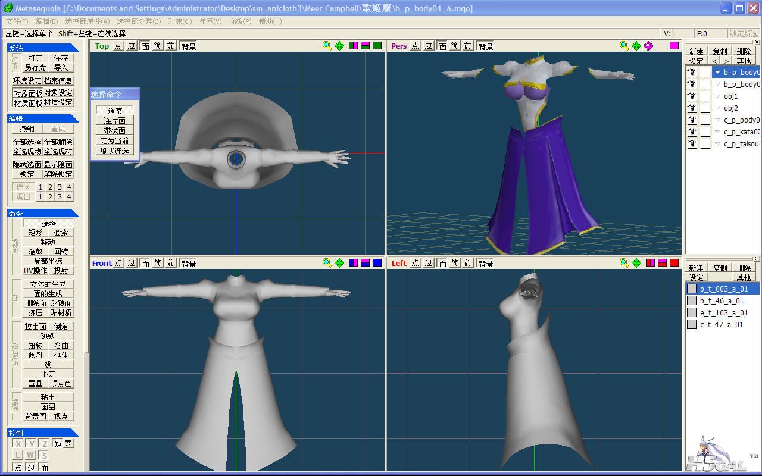This screenshot has height=476, width=762.
Task: Click the gray swatch of material b_t_46_a_01
Action: click(692, 301)
